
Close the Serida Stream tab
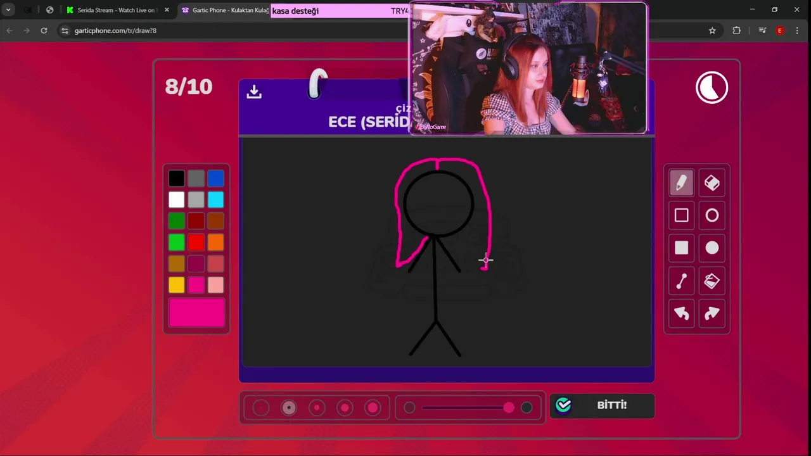pos(167,10)
